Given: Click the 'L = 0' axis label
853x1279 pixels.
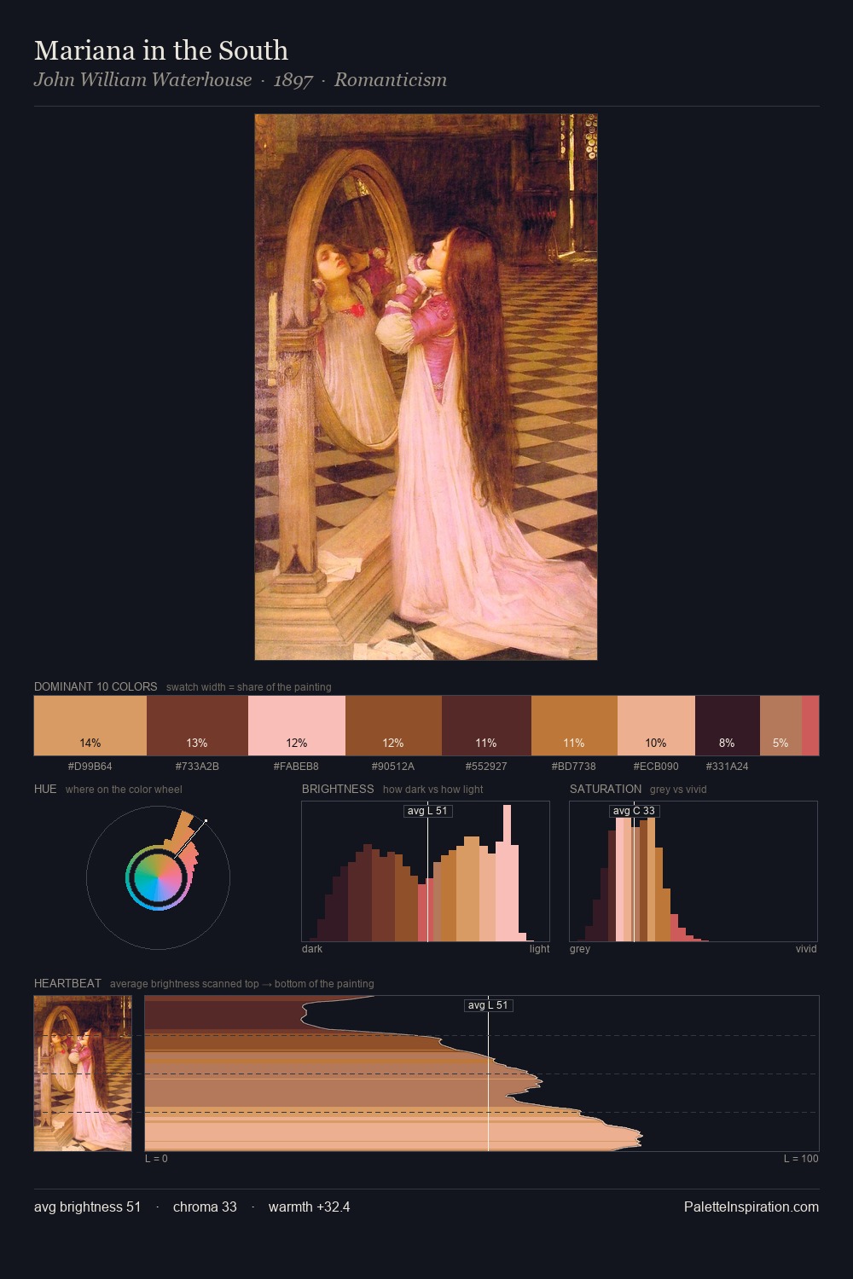Looking at the screenshot, I should point(156,1159).
